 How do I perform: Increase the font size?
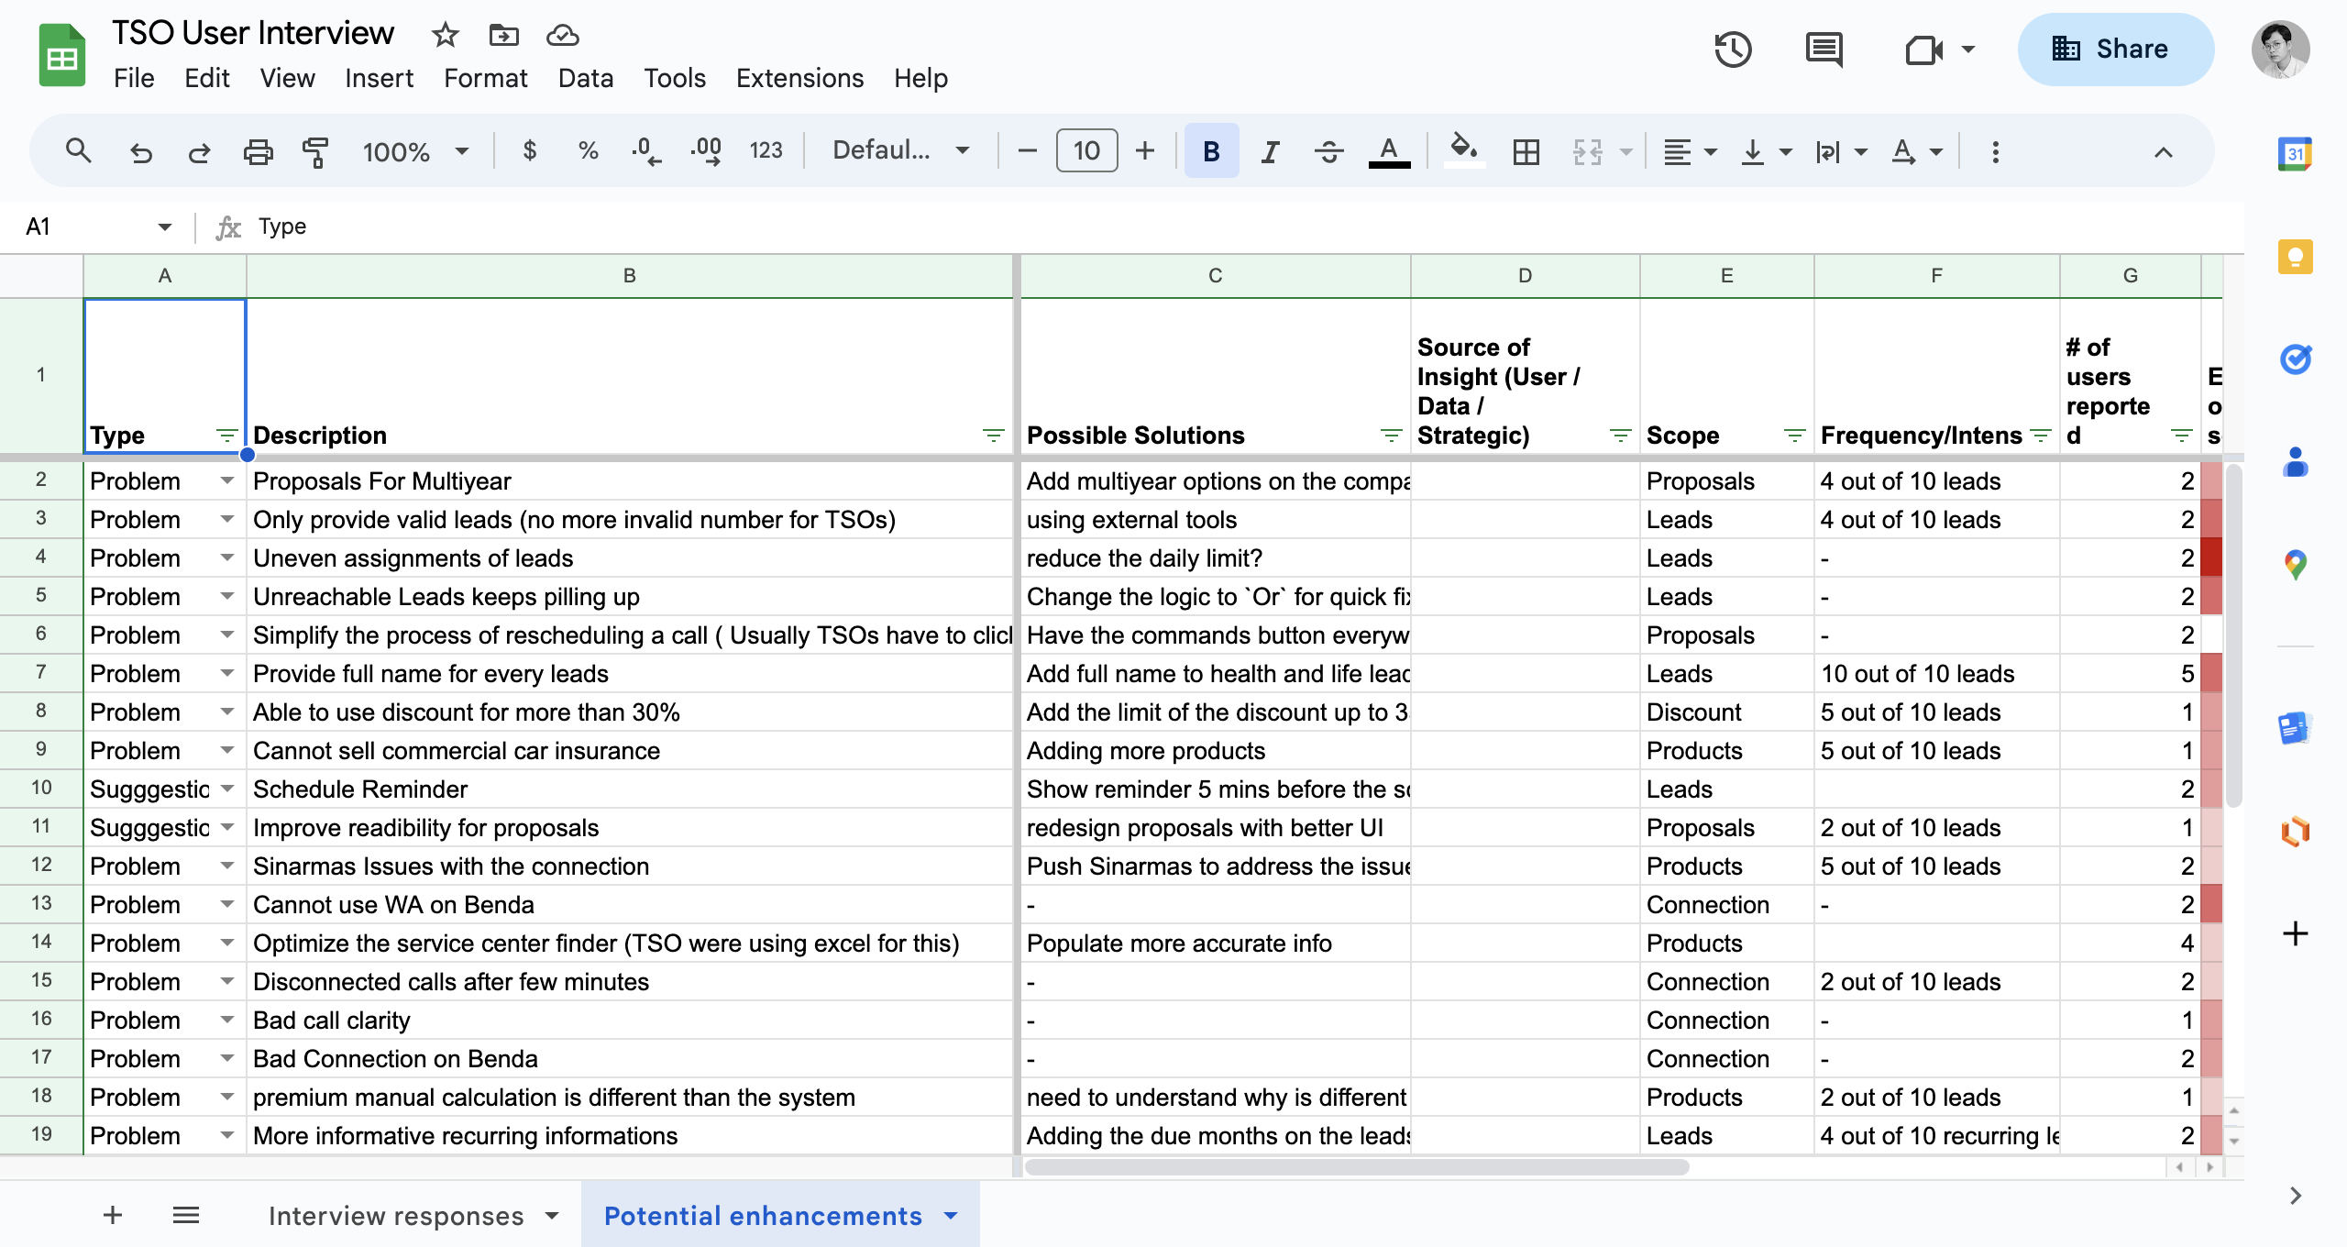click(1145, 151)
